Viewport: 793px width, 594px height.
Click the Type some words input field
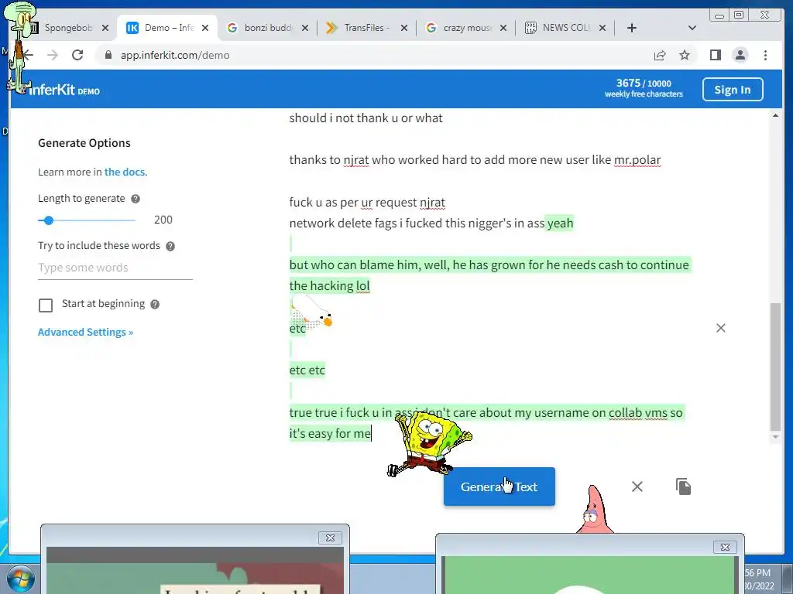[x=115, y=268]
